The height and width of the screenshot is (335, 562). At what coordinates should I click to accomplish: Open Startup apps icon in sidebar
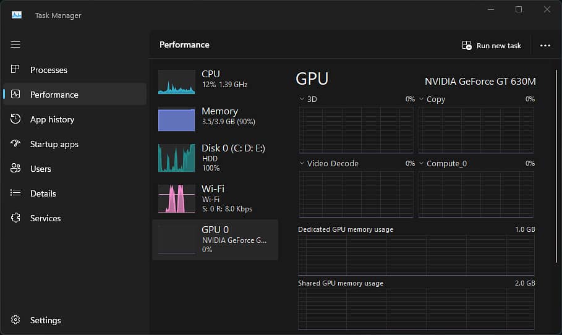[16, 144]
